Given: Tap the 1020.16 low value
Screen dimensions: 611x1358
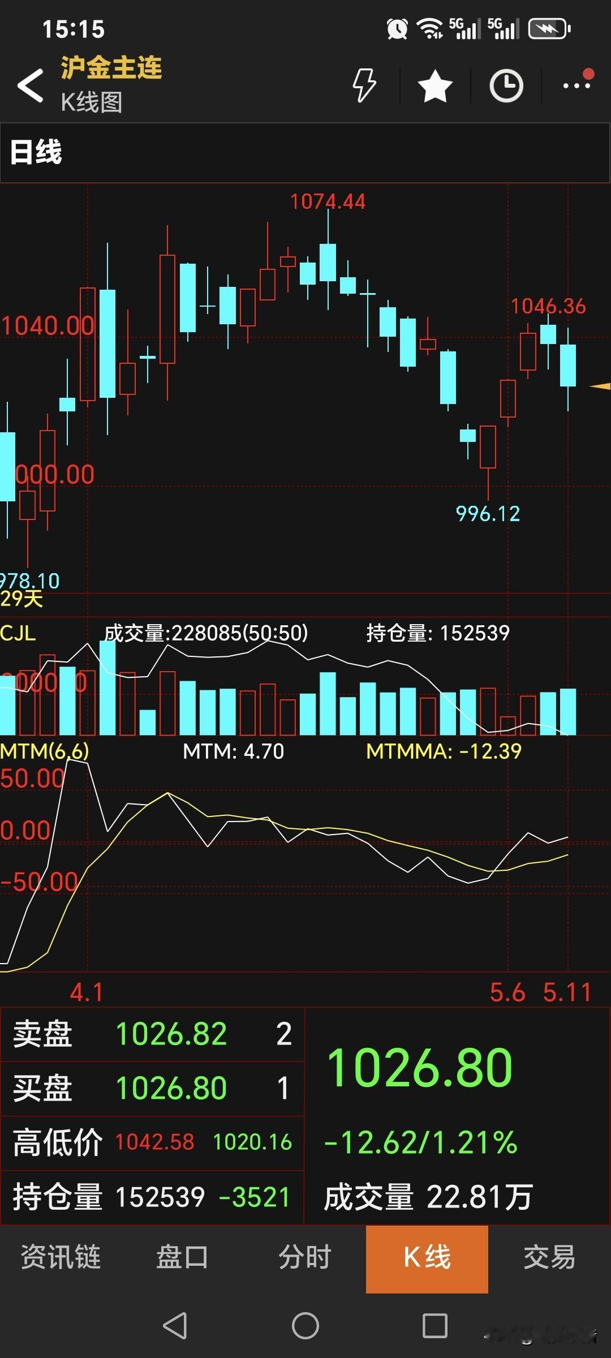Looking at the screenshot, I should pyautogui.click(x=252, y=1142).
